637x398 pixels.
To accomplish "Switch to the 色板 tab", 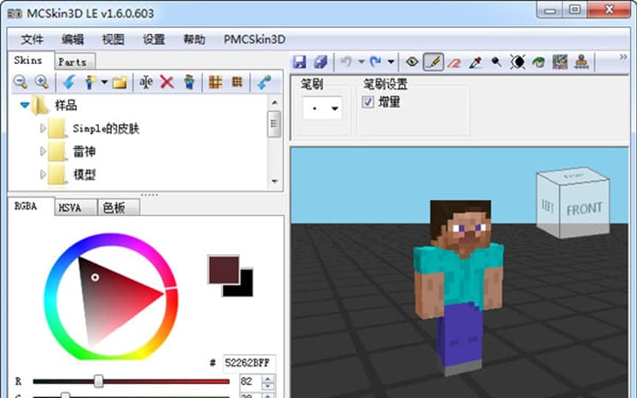I will pyautogui.click(x=118, y=207).
